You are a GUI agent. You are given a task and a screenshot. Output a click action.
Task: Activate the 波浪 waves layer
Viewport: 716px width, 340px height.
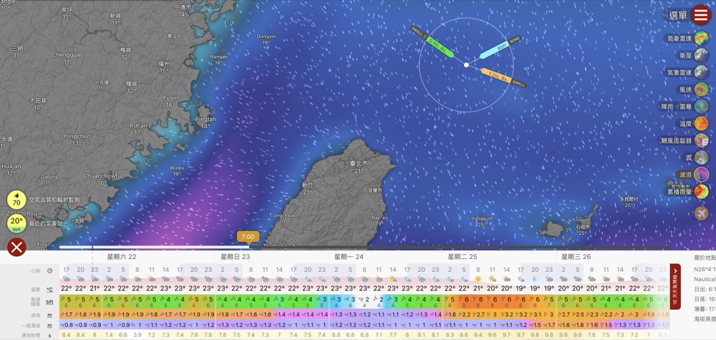701,175
